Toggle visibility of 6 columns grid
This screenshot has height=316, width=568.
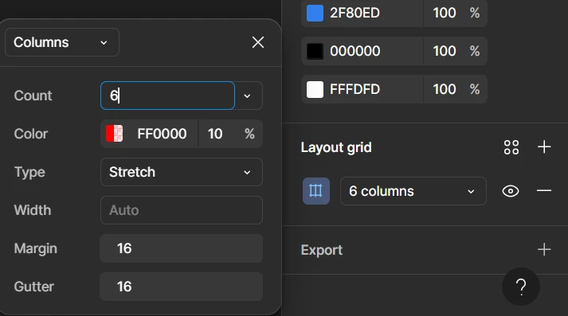tap(511, 191)
